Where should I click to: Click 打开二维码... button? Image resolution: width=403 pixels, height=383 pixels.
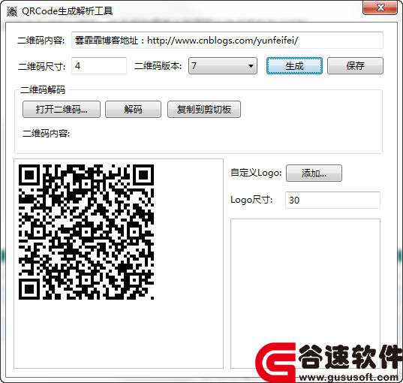pos(62,110)
